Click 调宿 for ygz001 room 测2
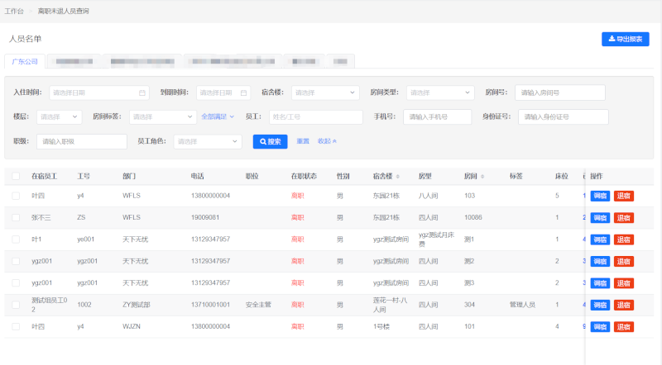662x365 pixels. click(600, 262)
